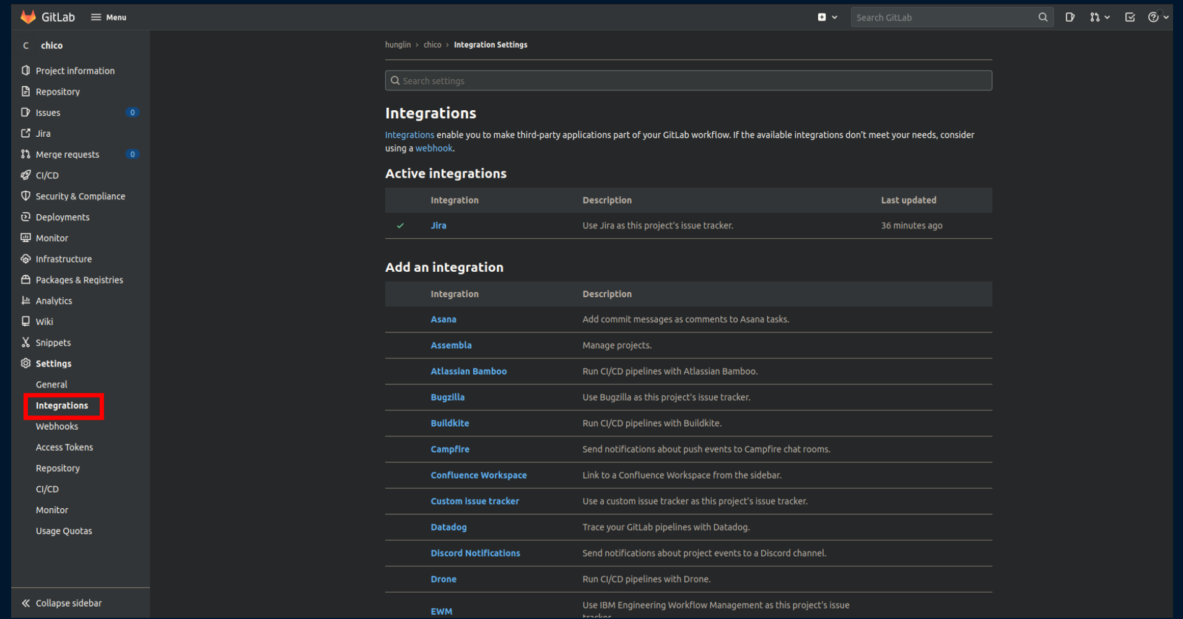The image size is (1183, 619).
Task: Click the search magnifier icon in top bar
Action: pyautogui.click(x=1043, y=17)
